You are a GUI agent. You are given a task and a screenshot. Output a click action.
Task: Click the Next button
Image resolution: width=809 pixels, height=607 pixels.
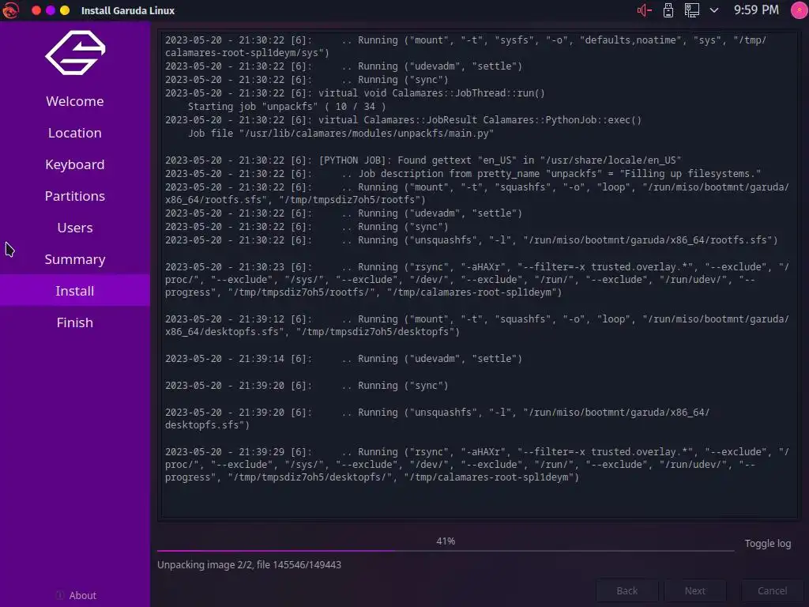coord(695,591)
